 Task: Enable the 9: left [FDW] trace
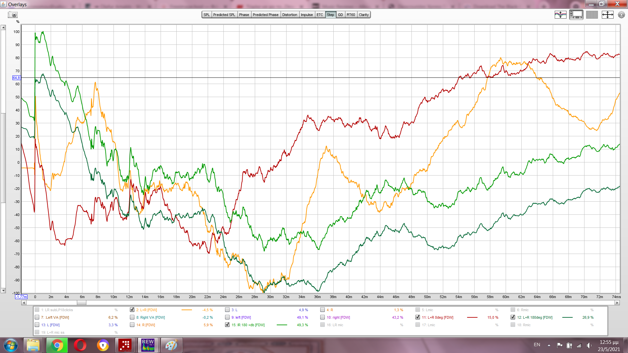click(x=227, y=317)
